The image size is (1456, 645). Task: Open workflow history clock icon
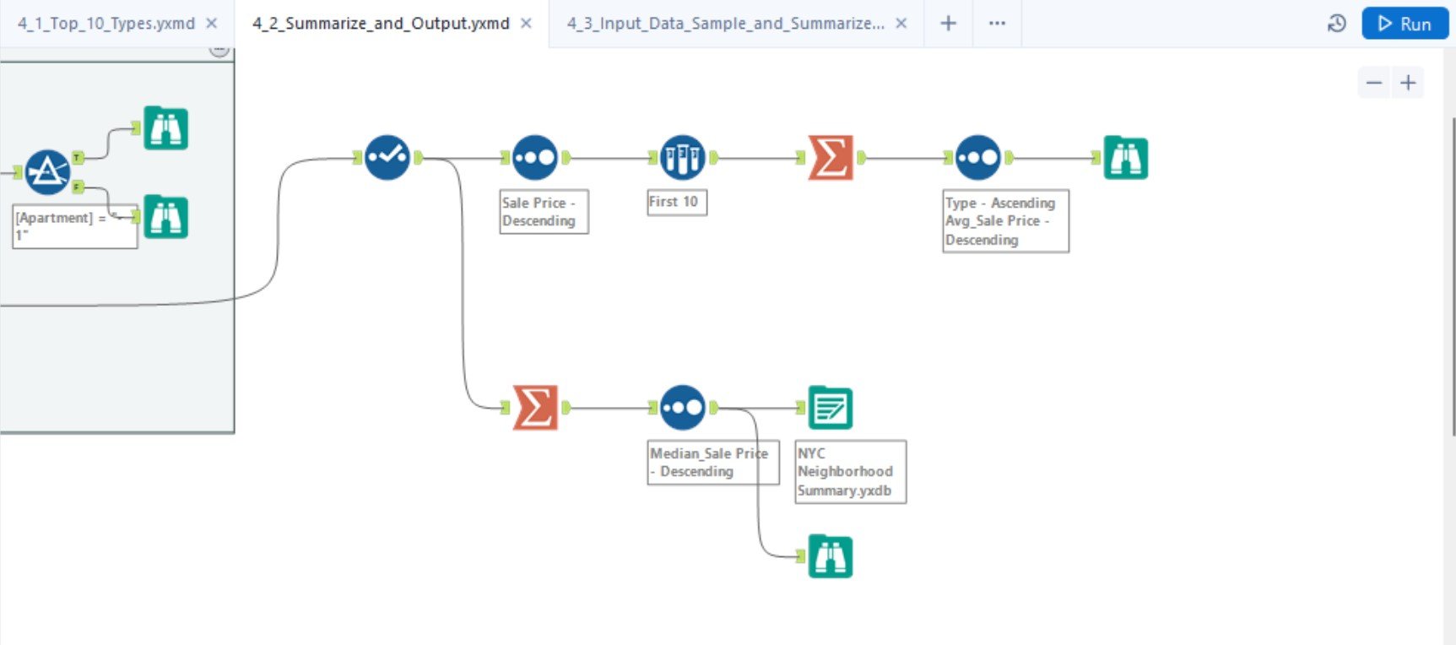(x=1336, y=24)
